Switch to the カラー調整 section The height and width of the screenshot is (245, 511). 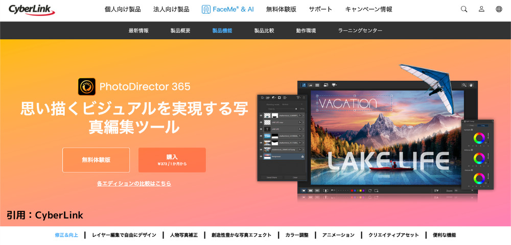click(297, 235)
